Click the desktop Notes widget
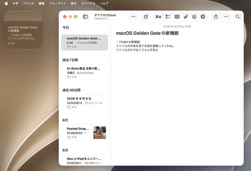The image size is (251, 171). tap(23, 30)
